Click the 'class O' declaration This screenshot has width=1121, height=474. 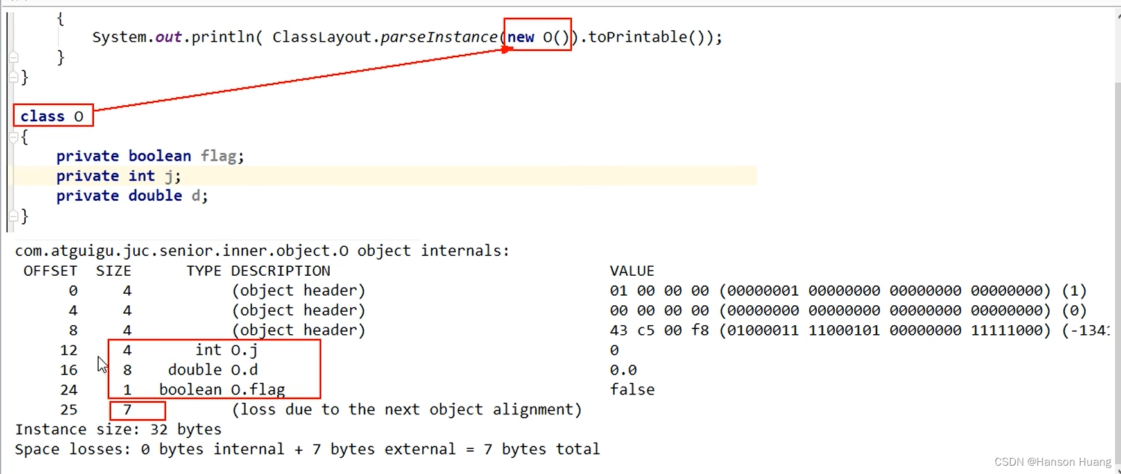[x=52, y=116]
